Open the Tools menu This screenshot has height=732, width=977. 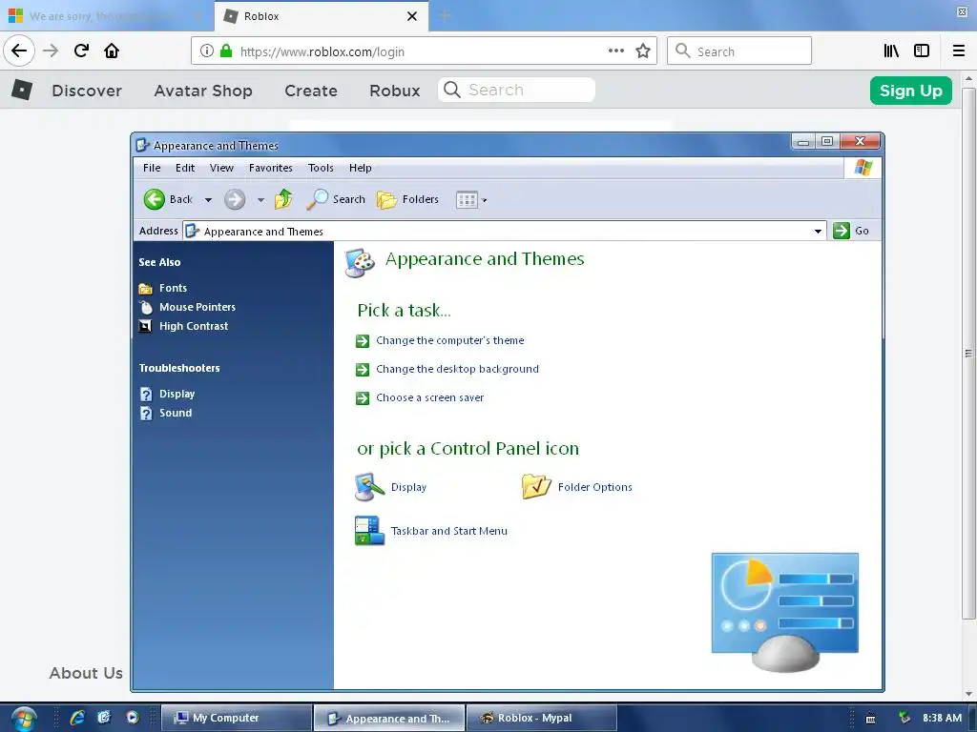[x=321, y=168]
